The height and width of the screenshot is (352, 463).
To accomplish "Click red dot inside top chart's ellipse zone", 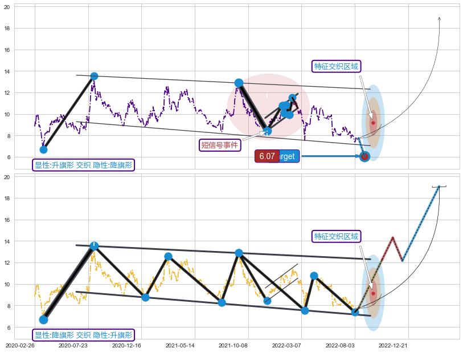I will point(373,123).
